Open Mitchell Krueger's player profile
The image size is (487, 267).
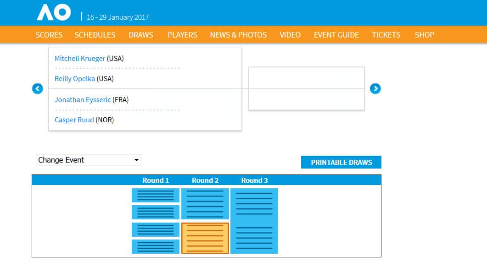pos(80,59)
